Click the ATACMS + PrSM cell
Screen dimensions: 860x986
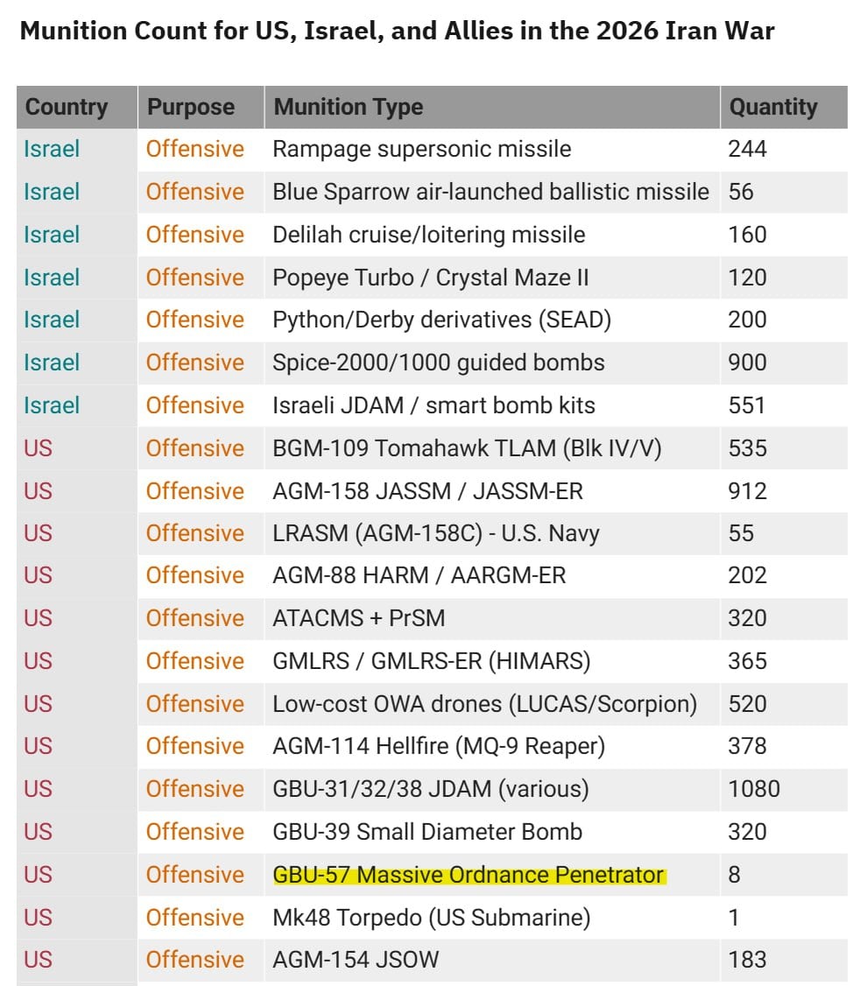(x=359, y=618)
